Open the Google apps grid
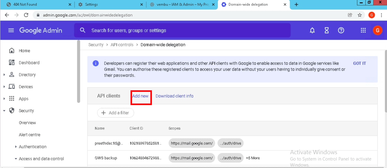The height and width of the screenshot is (168, 387). 363,30
